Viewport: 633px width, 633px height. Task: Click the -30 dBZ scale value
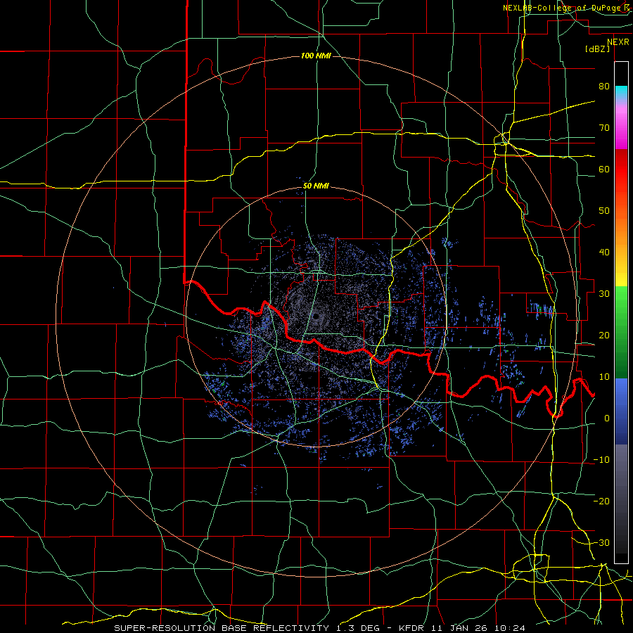pyautogui.click(x=601, y=542)
